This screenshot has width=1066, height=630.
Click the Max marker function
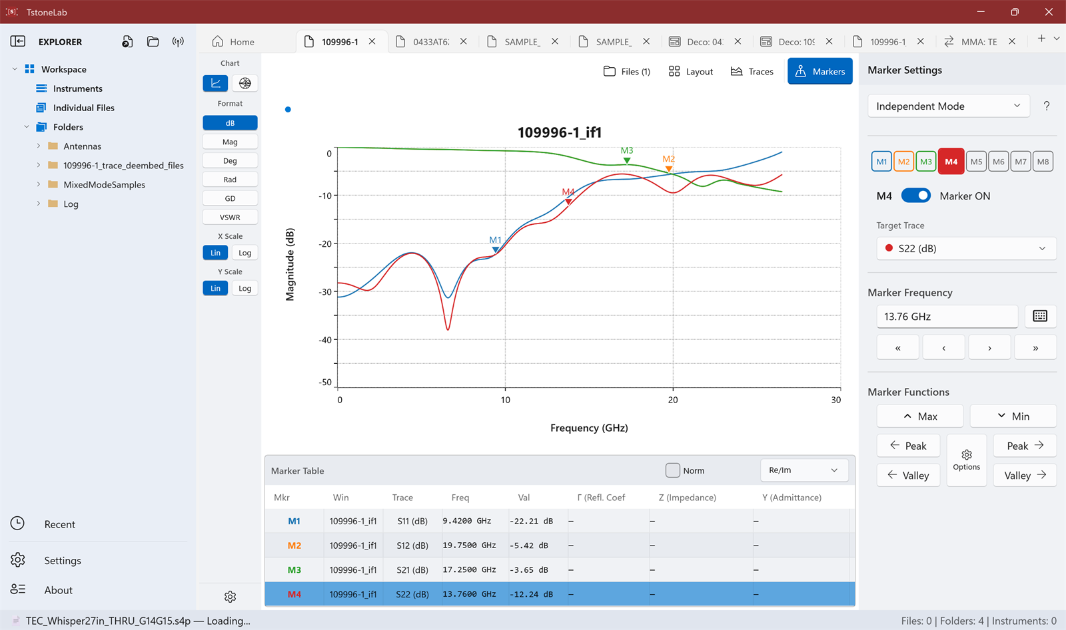coord(920,416)
